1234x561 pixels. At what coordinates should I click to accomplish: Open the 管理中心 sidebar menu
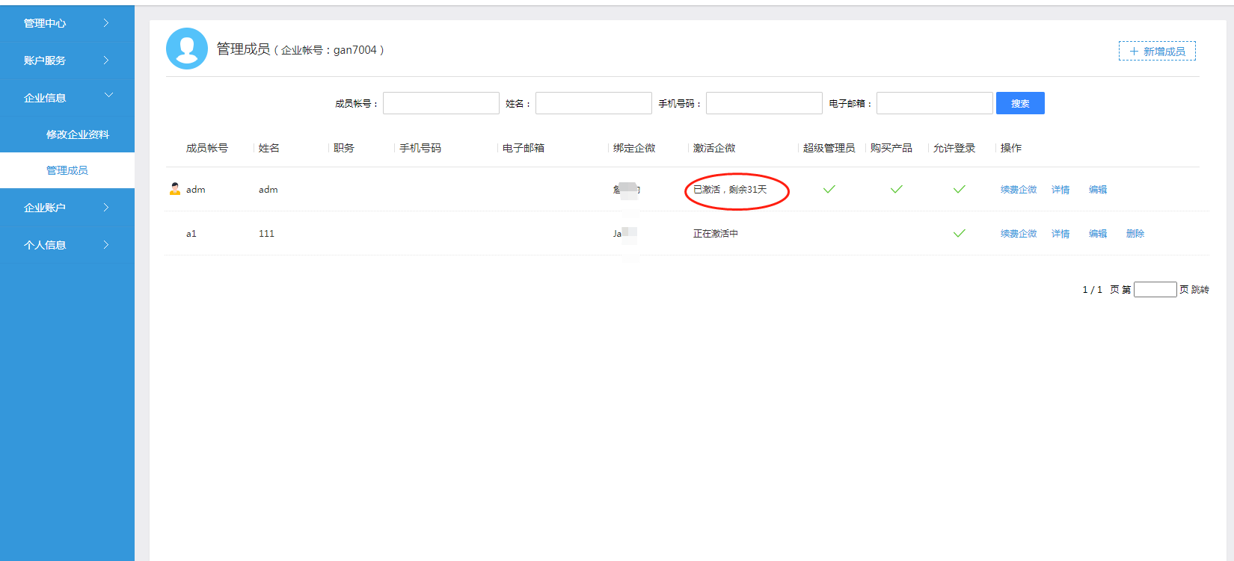point(67,23)
